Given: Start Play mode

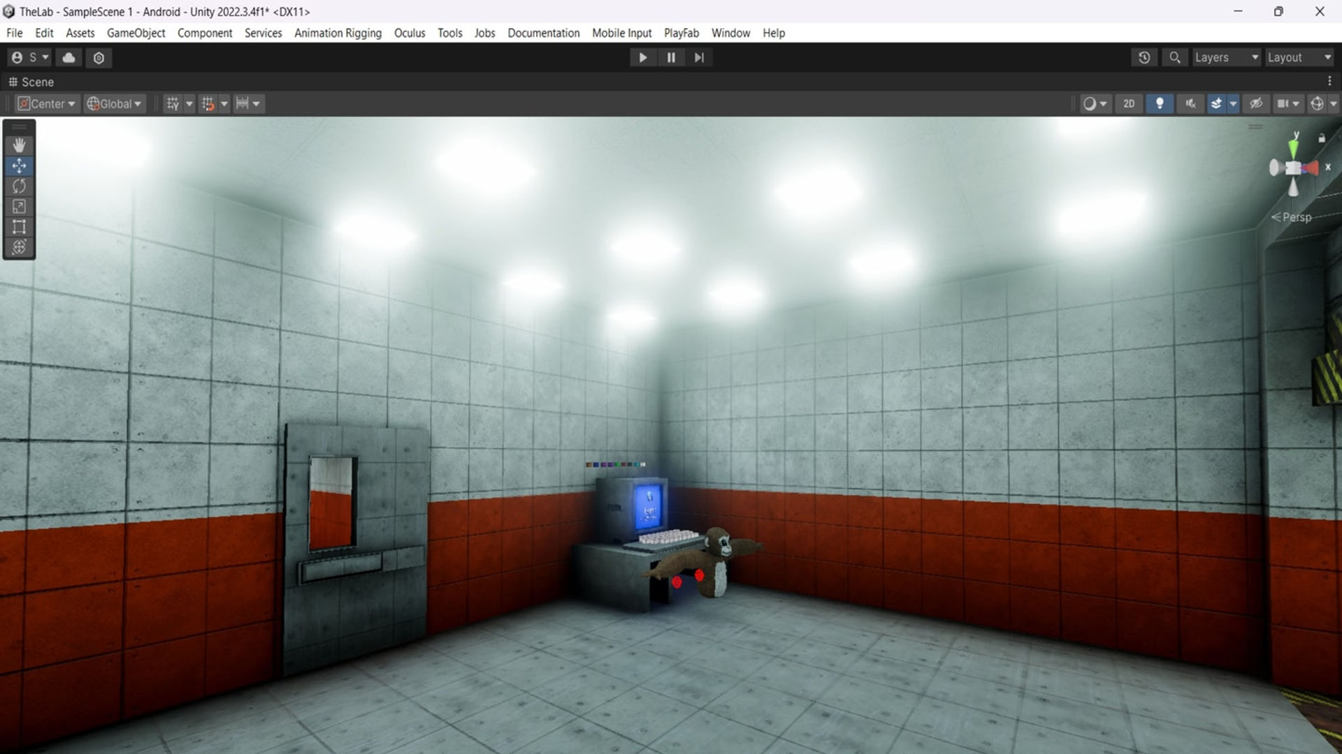Looking at the screenshot, I should pos(642,58).
